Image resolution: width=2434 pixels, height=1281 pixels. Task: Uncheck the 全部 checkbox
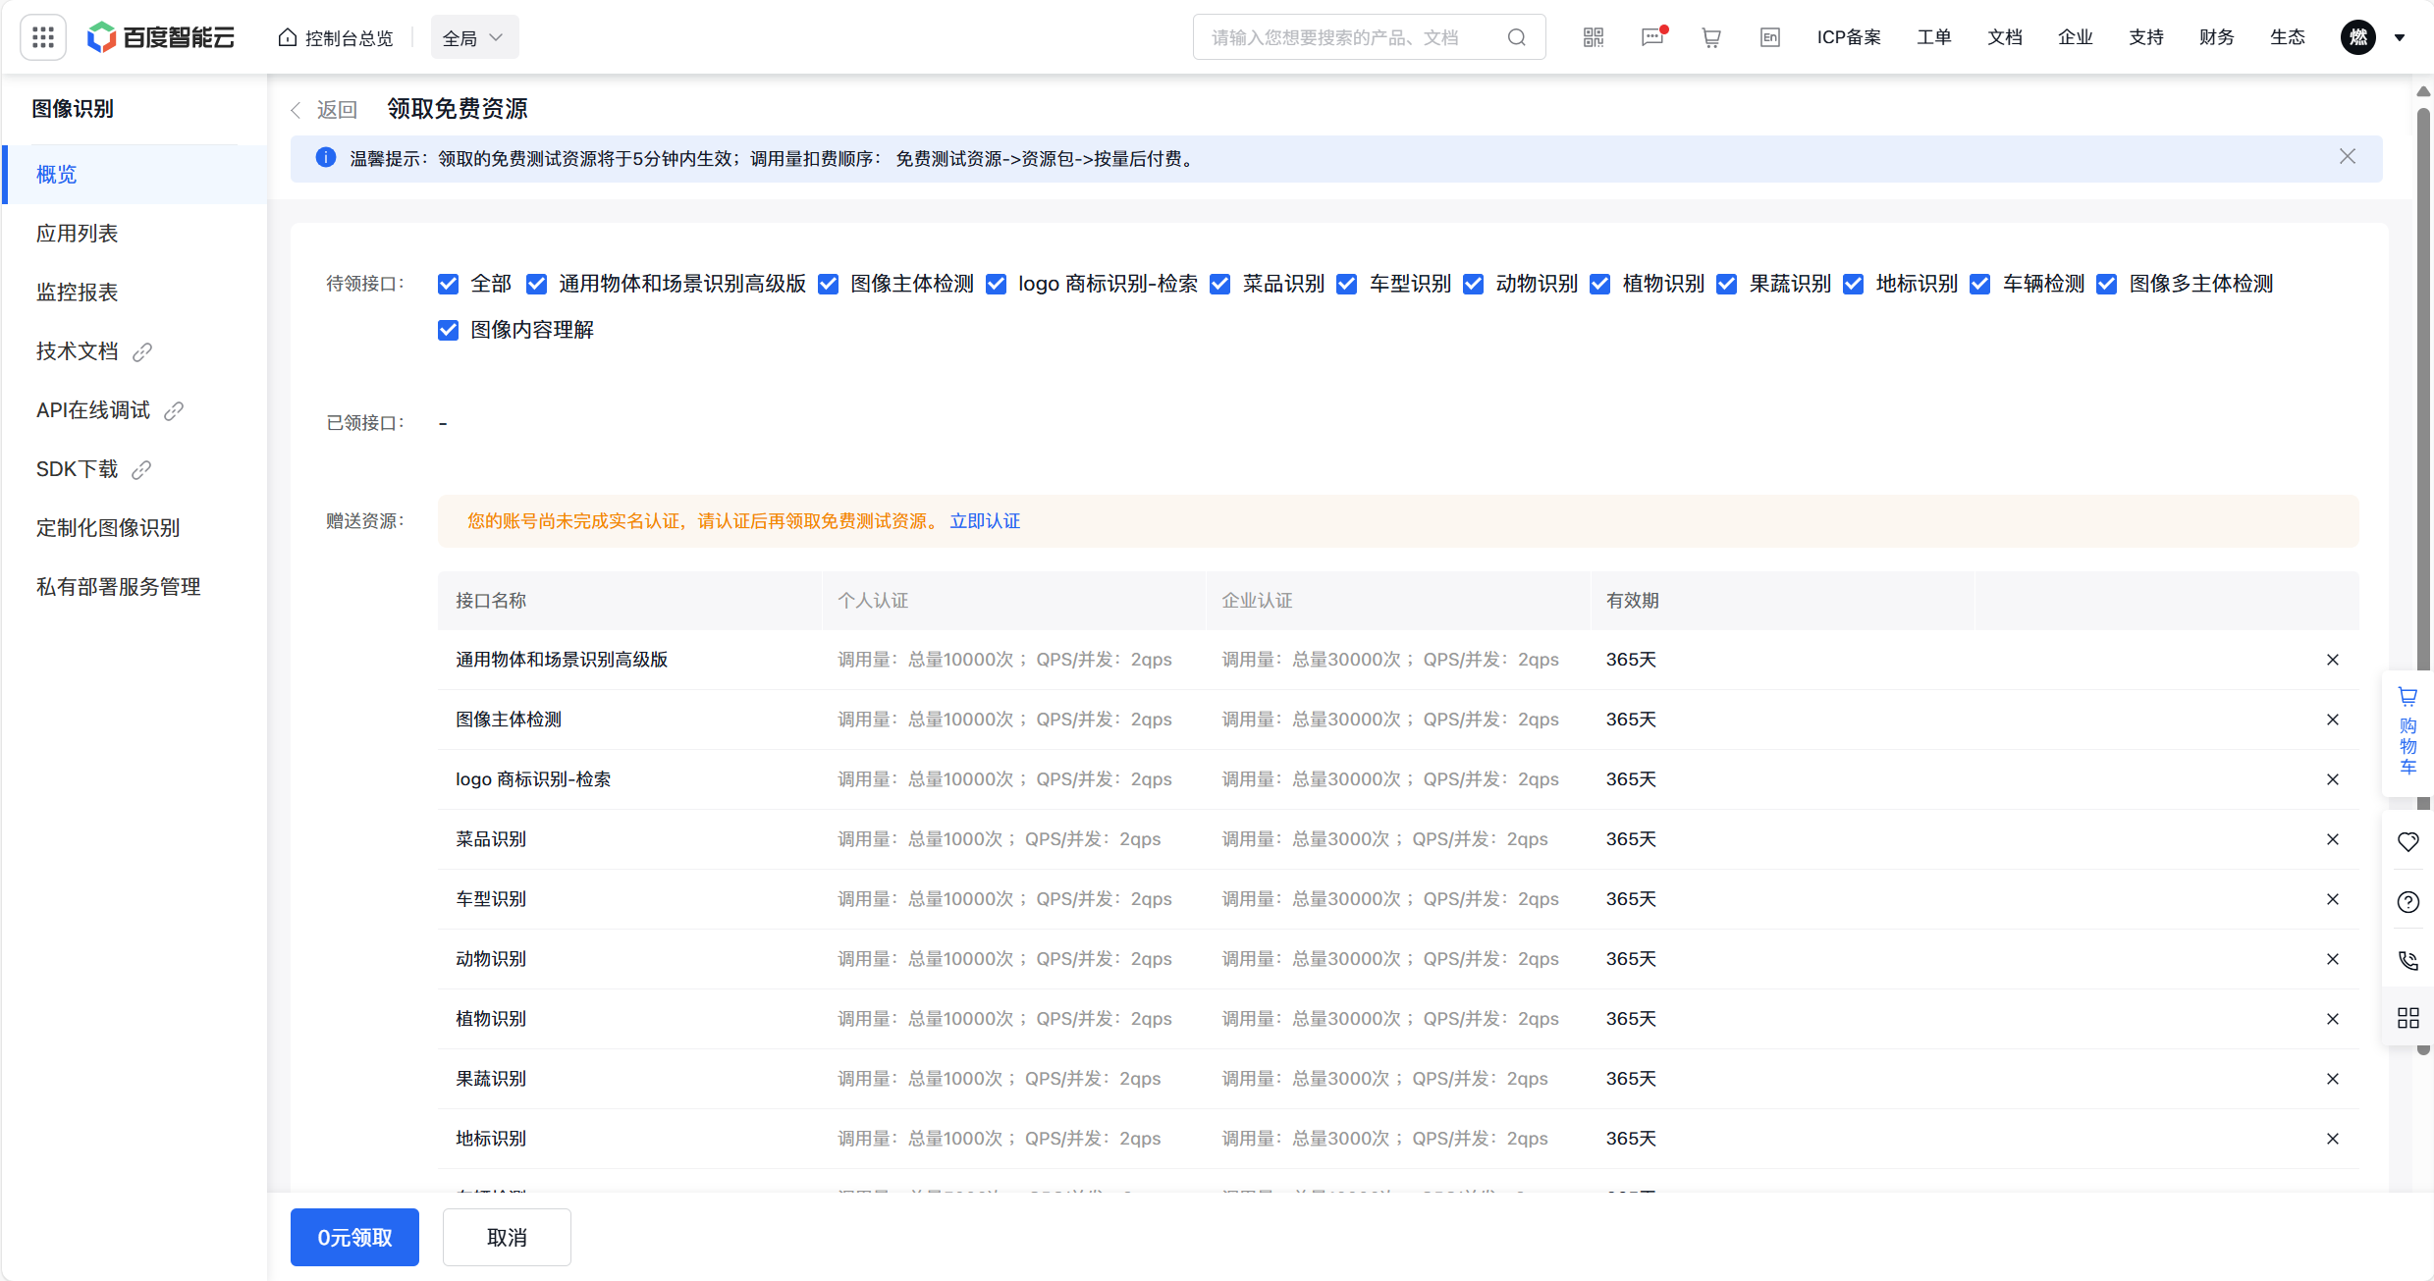(448, 284)
